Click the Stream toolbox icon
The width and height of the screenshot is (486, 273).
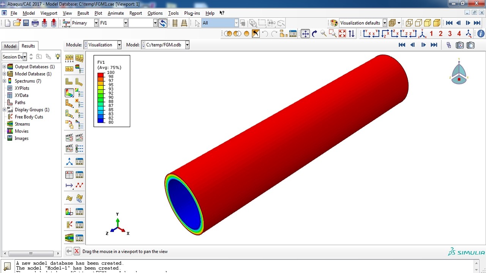69,238
